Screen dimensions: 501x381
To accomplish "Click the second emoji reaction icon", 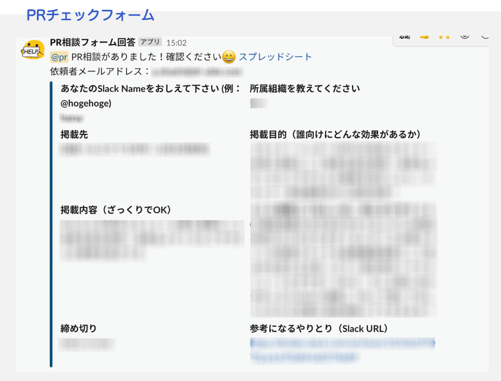I will coord(440,37).
